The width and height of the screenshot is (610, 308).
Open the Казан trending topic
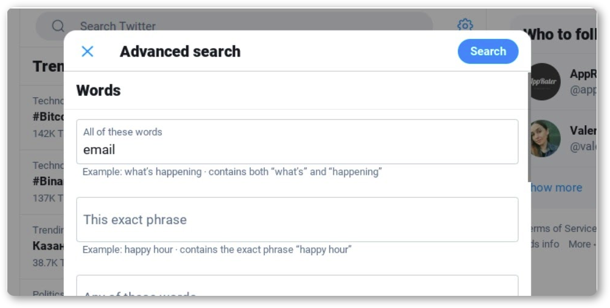tap(48, 246)
